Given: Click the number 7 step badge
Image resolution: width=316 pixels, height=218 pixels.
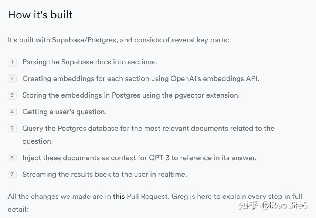Looking at the screenshot, I should (x=12, y=174).
